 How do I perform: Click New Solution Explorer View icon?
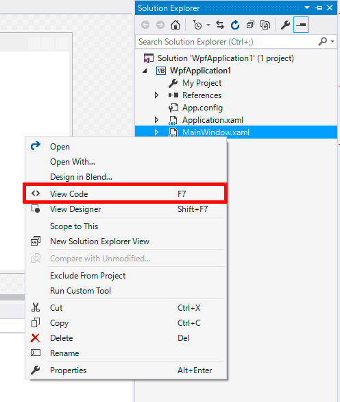pyautogui.click(x=36, y=241)
